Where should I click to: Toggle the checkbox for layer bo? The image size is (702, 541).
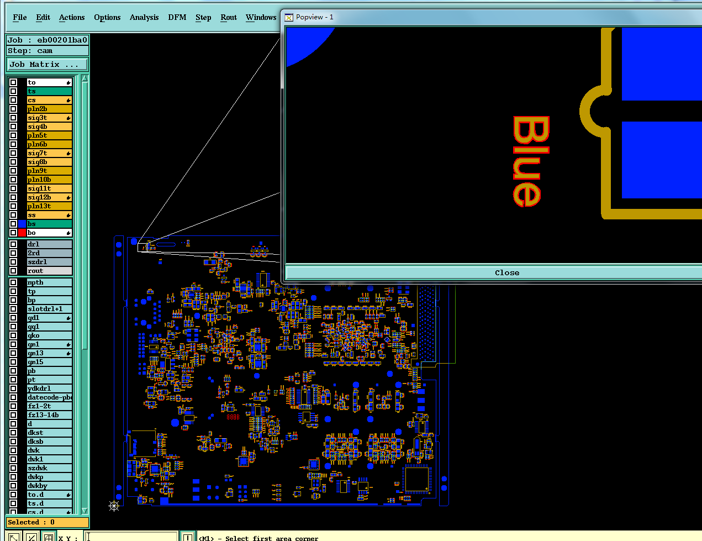tap(13, 233)
